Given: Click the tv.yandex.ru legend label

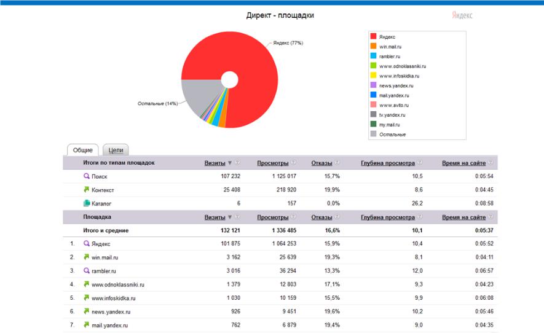Looking at the screenshot, I should 392,115.
